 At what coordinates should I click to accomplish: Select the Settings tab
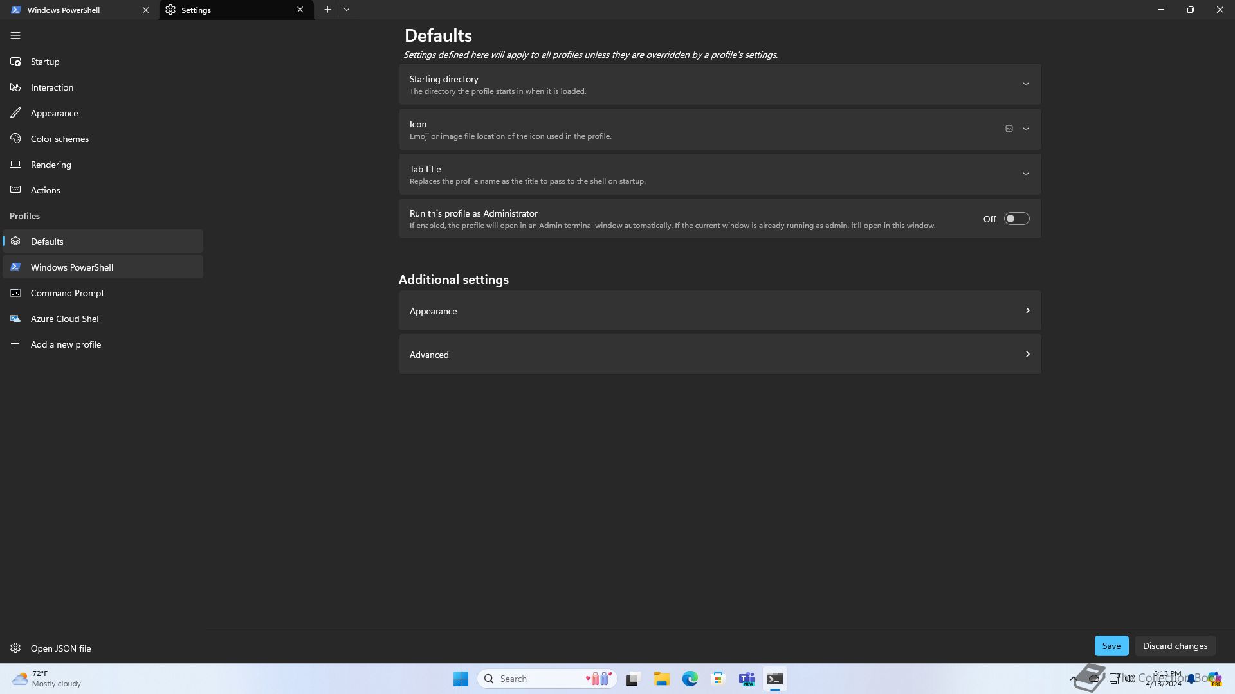tap(237, 10)
